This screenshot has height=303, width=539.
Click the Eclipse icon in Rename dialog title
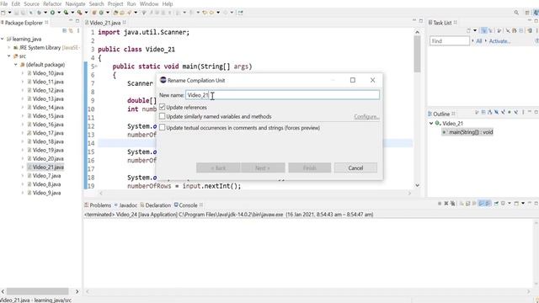click(x=163, y=80)
